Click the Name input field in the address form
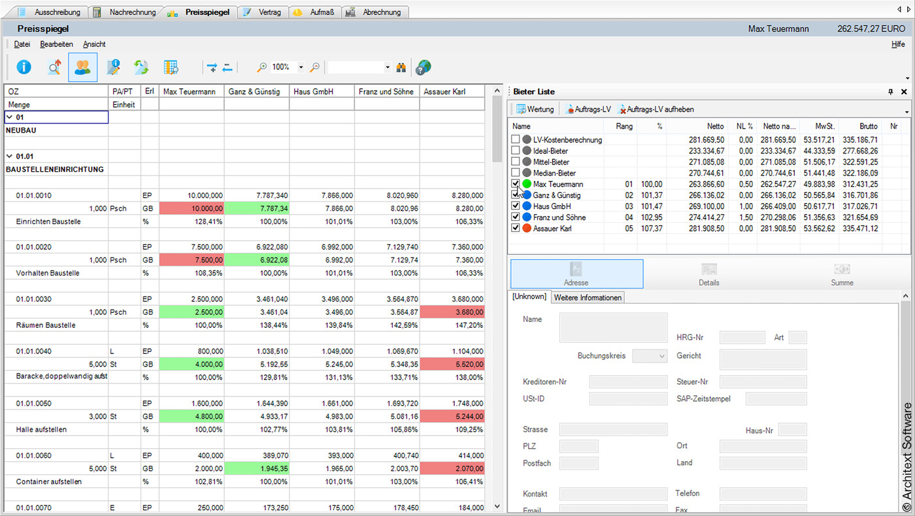This screenshot has height=516, width=915. point(612,327)
